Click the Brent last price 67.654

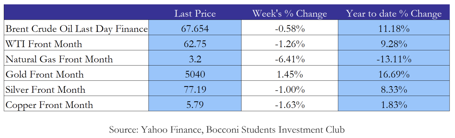(195, 29)
